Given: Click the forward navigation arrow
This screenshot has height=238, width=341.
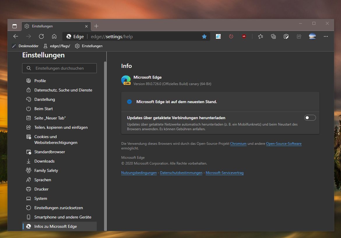Looking at the screenshot, I should coord(29,36).
